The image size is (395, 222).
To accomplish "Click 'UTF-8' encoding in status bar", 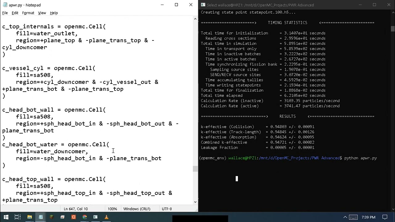I will [167, 209].
